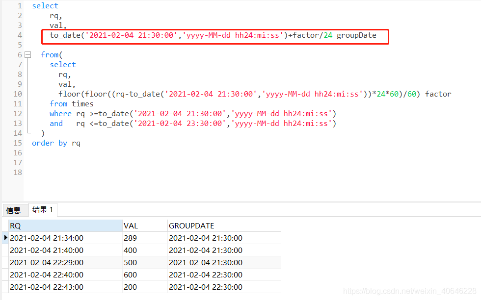Select GROUPDATE cell in the 289 row

(x=224, y=238)
